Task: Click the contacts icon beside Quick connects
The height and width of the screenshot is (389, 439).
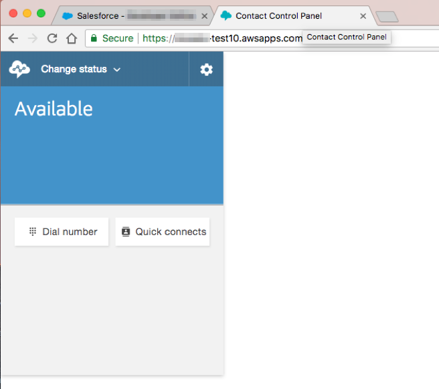Action: pyautogui.click(x=126, y=232)
